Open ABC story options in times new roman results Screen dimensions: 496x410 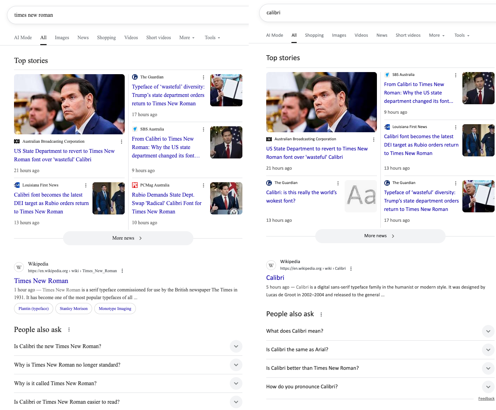[x=122, y=142]
